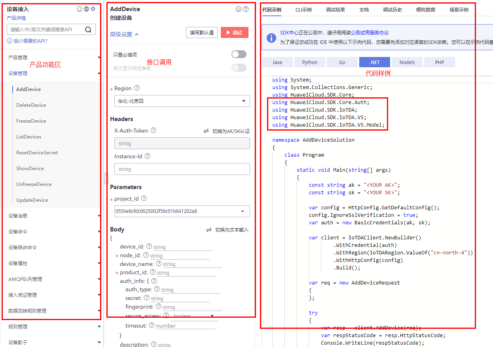The width and height of the screenshot is (493, 347).
Task: Select DeleteDevice API in list
Action: 31,105
